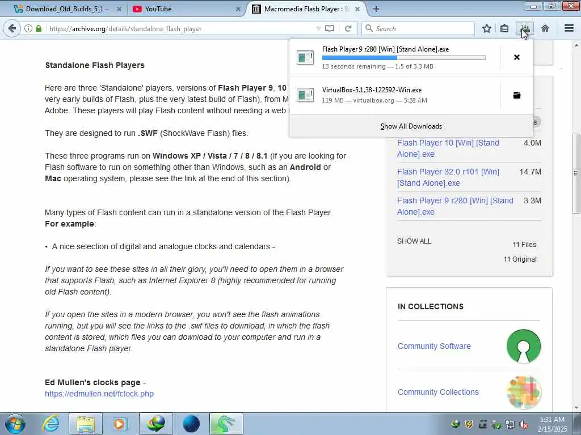Close the Download_Old_Builds tab
The height and width of the screenshot is (435, 581).
(119, 9)
